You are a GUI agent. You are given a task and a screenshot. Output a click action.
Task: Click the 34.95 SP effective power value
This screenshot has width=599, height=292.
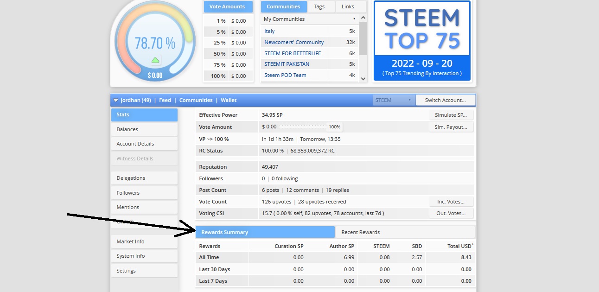[272, 115]
